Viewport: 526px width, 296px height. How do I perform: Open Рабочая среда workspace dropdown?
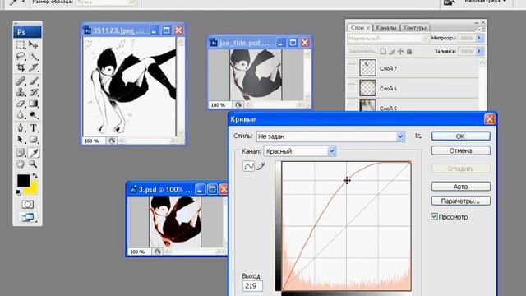coord(486,2)
